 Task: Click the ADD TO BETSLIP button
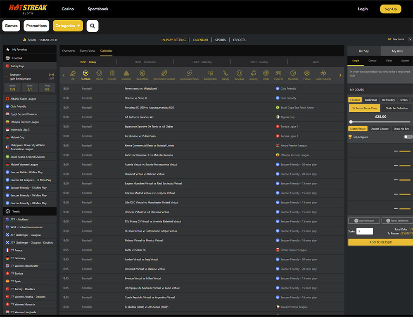click(380, 242)
